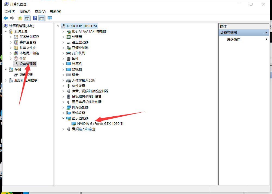Collapse the 显示适配器 category
272x194 pixels.
63,118
